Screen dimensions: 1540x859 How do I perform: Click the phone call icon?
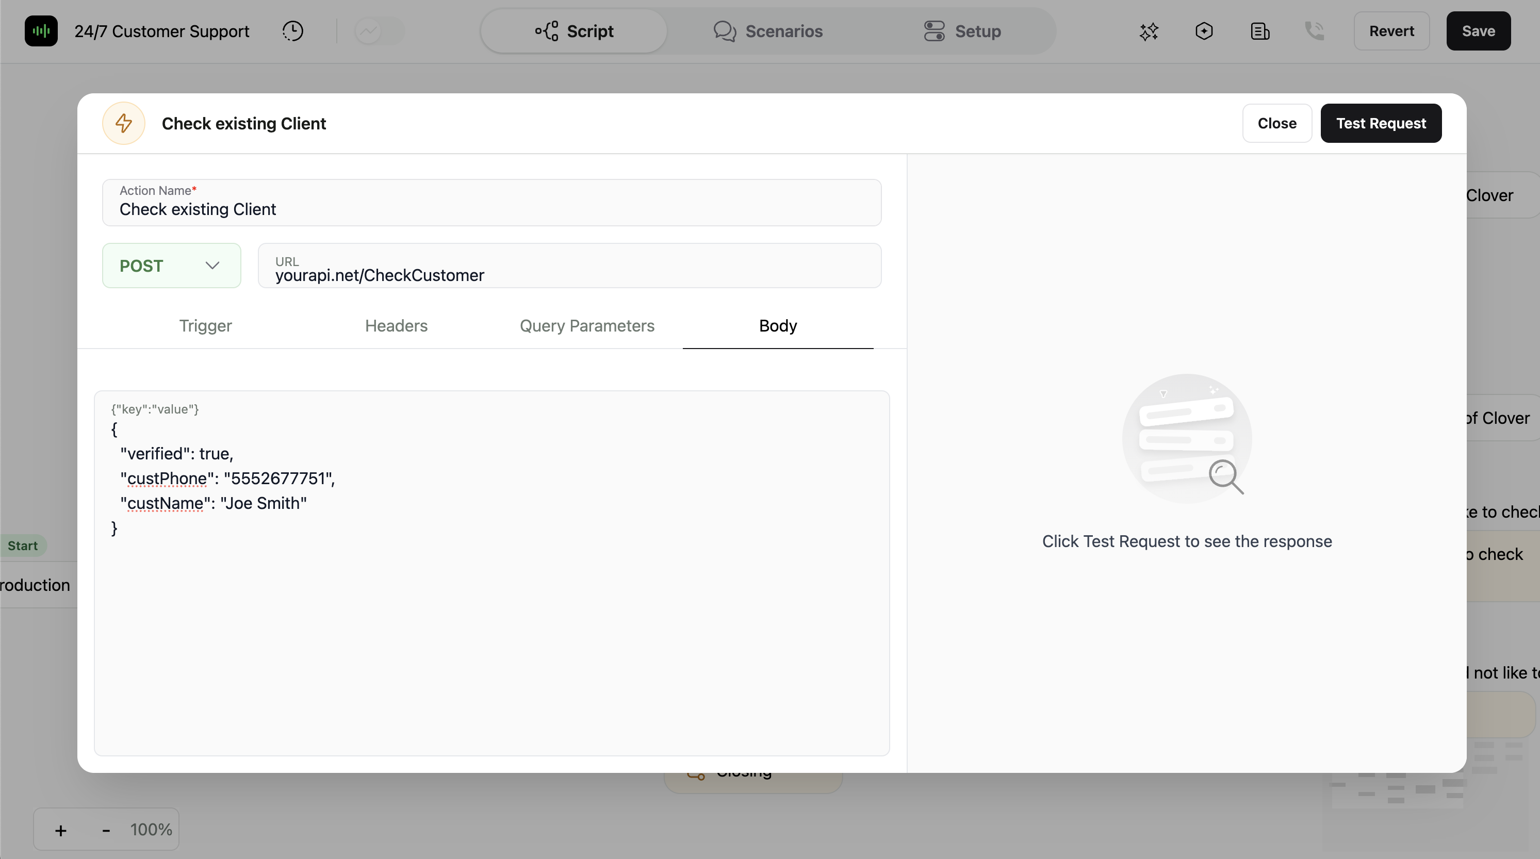click(x=1314, y=31)
